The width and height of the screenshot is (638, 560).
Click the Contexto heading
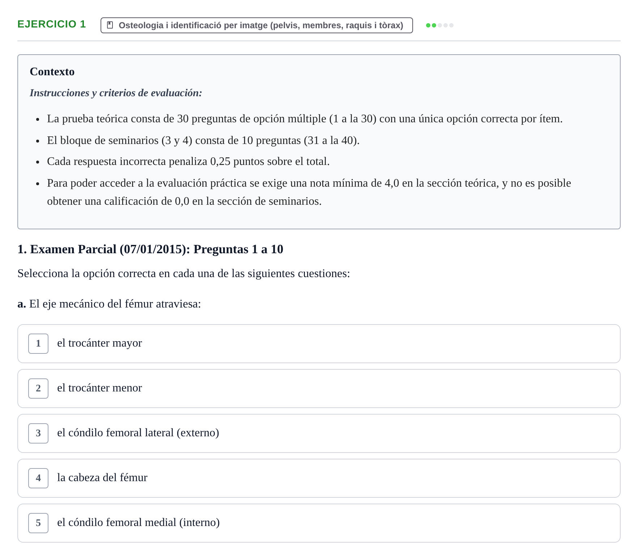pyautogui.click(x=52, y=72)
